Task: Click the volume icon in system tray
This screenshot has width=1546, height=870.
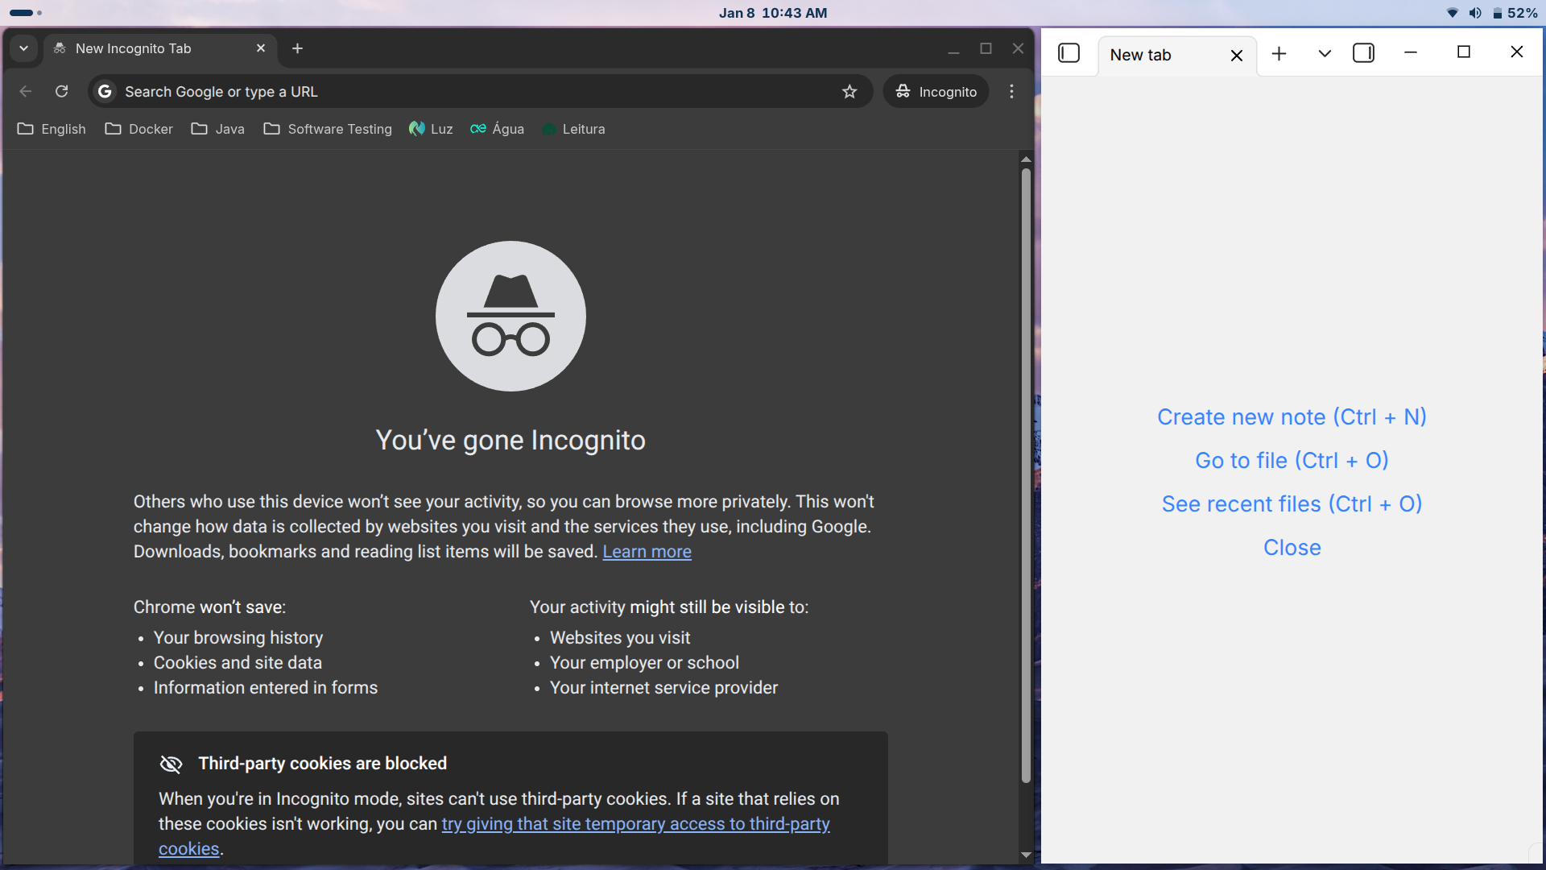Action: pyautogui.click(x=1474, y=13)
